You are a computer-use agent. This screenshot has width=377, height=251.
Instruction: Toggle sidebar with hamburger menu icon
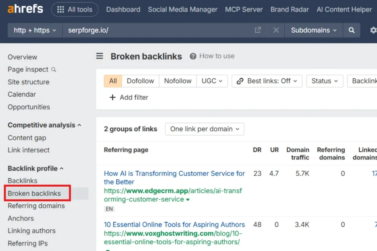point(100,56)
